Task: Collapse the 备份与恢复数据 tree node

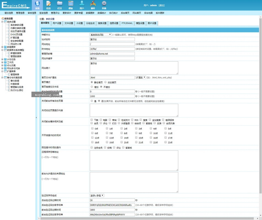Action: pos(2,78)
